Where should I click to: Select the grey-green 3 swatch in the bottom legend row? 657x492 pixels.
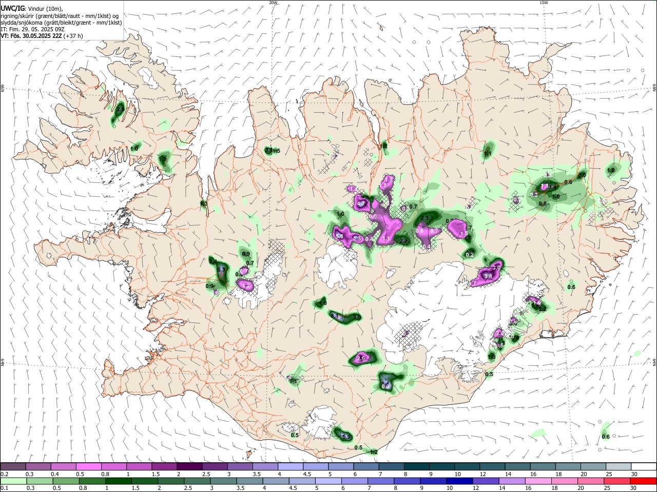coord(223,481)
